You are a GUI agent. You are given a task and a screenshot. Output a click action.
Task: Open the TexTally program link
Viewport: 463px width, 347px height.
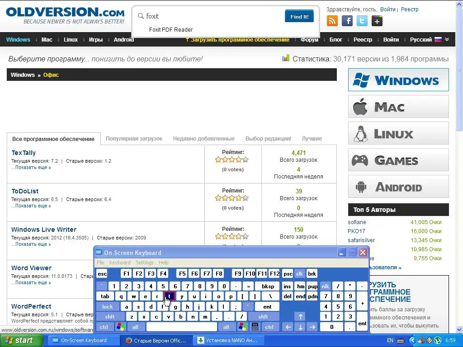point(24,153)
